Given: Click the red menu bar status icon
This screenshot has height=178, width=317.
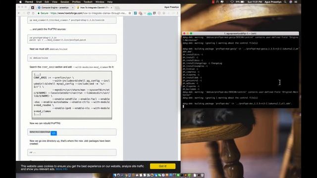Looking at the screenshot, I should [213, 2].
